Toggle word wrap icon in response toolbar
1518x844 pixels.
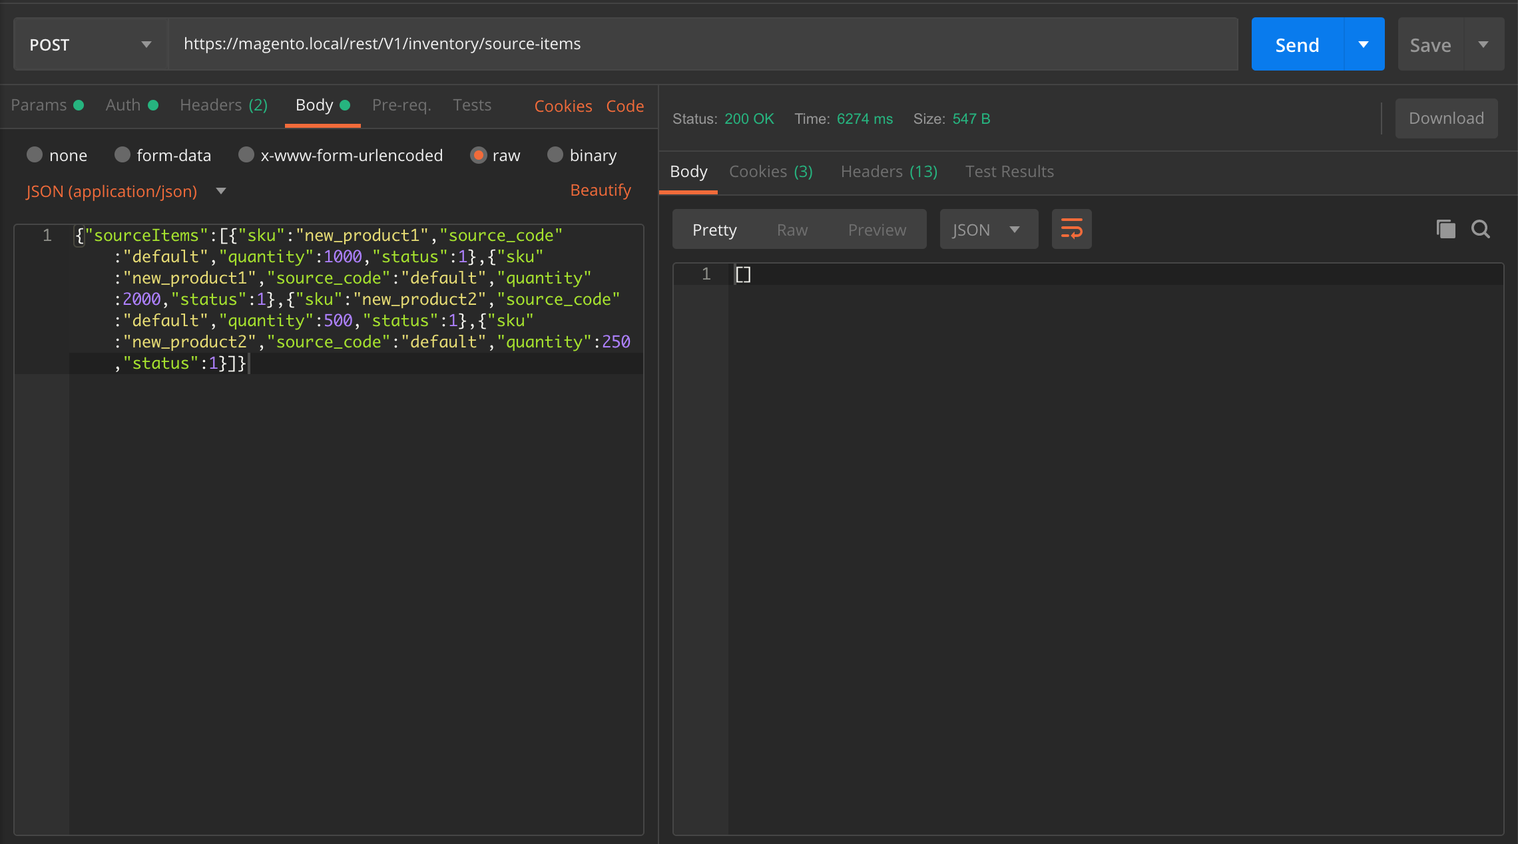[1071, 229]
